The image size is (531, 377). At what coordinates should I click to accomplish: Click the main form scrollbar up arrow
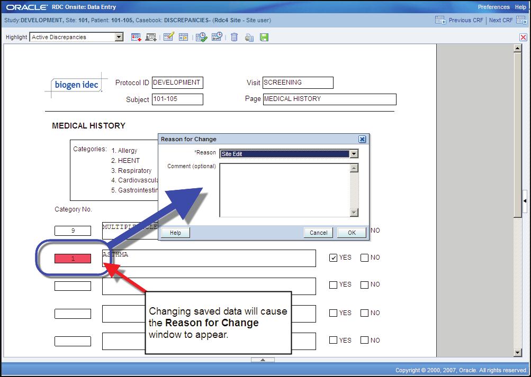pyautogui.click(x=517, y=49)
